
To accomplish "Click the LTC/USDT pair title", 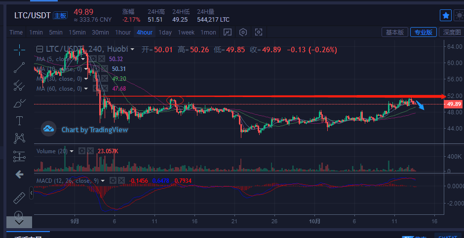I will click(x=32, y=16).
